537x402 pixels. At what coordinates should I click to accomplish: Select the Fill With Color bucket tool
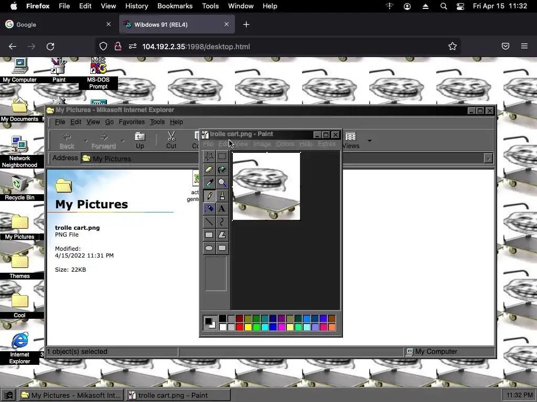[222, 170]
